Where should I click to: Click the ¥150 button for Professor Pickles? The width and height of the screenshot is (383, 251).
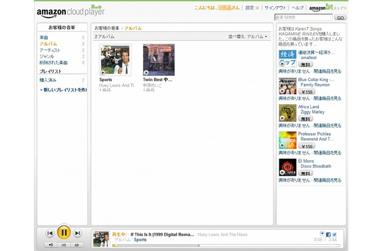coord(307,146)
